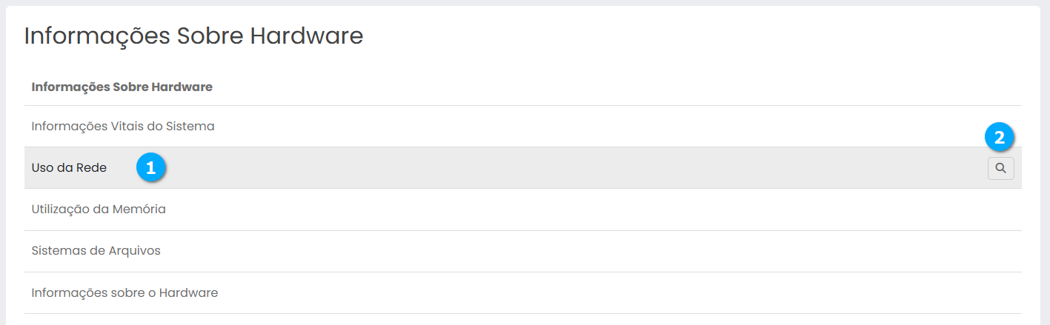
Task: View network usage details via the search button
Action: (x=1000, y=169)
